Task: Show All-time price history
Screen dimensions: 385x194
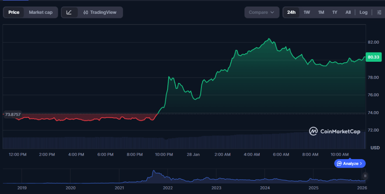Action: pos(348,12)
